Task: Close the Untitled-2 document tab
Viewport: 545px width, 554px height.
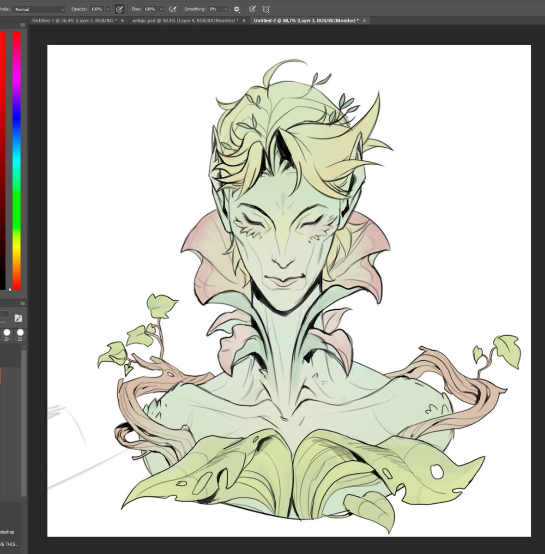Action: tap(364, 21)
